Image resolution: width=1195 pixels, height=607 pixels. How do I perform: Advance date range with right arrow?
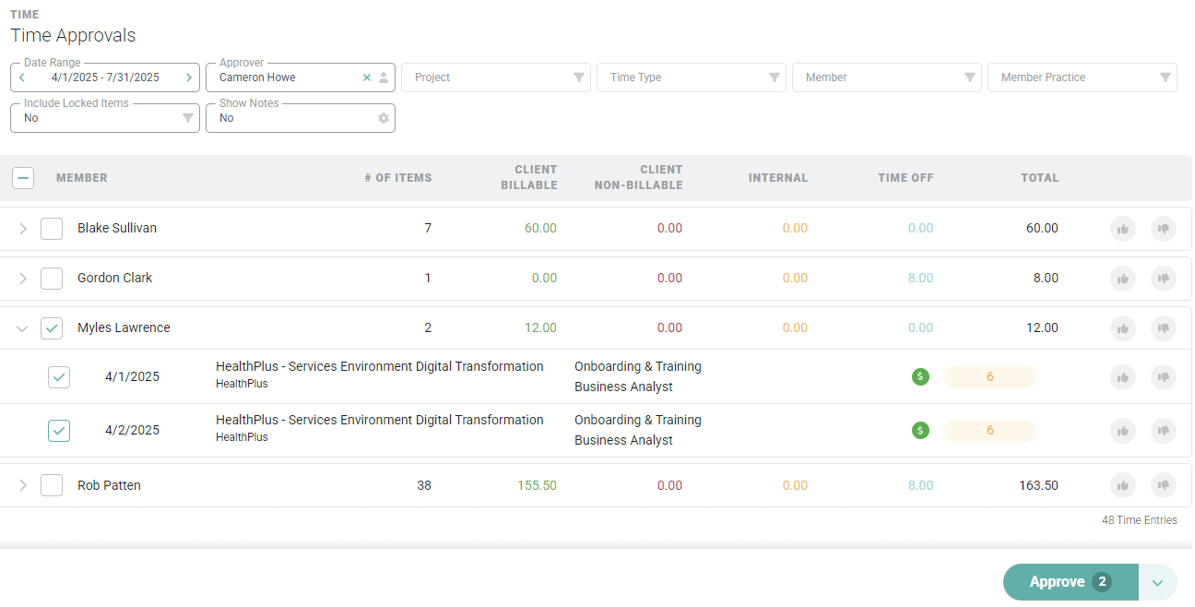coord(189,77)
